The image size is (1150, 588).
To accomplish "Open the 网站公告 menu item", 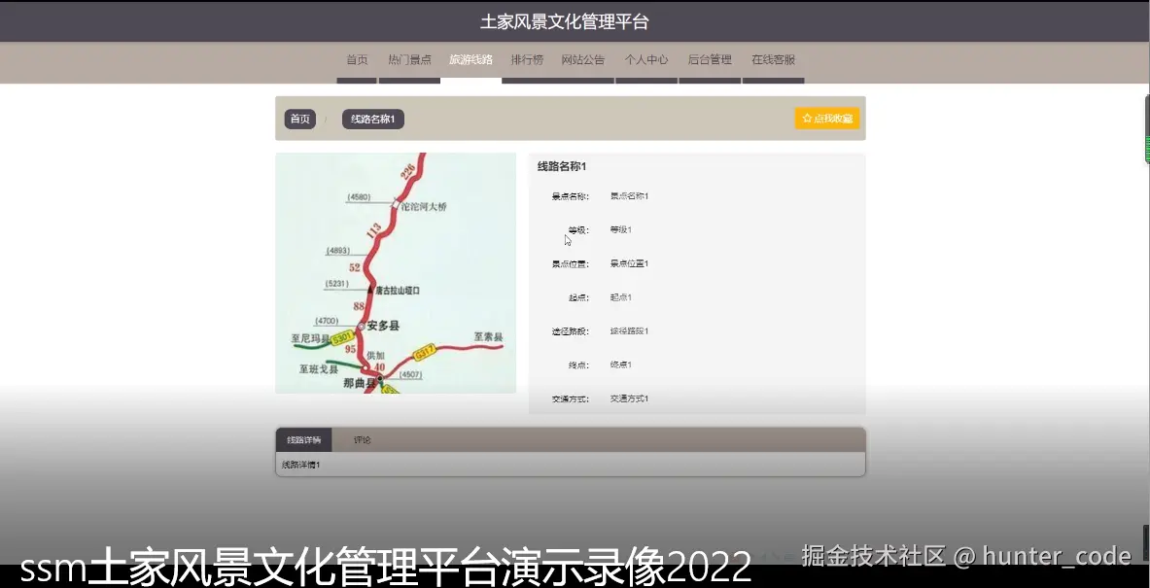I will 583,60.
